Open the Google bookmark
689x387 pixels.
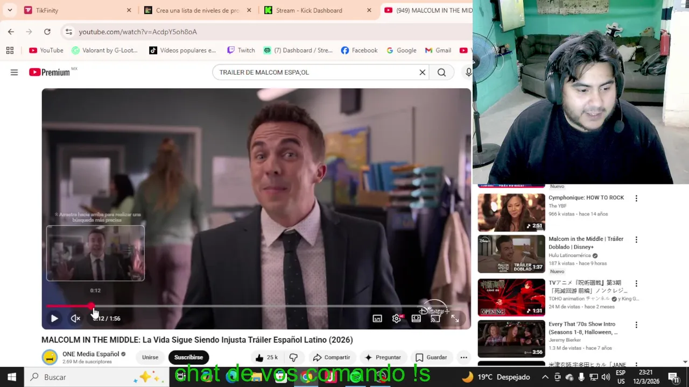pyautogui.click(x=401, y=51)
